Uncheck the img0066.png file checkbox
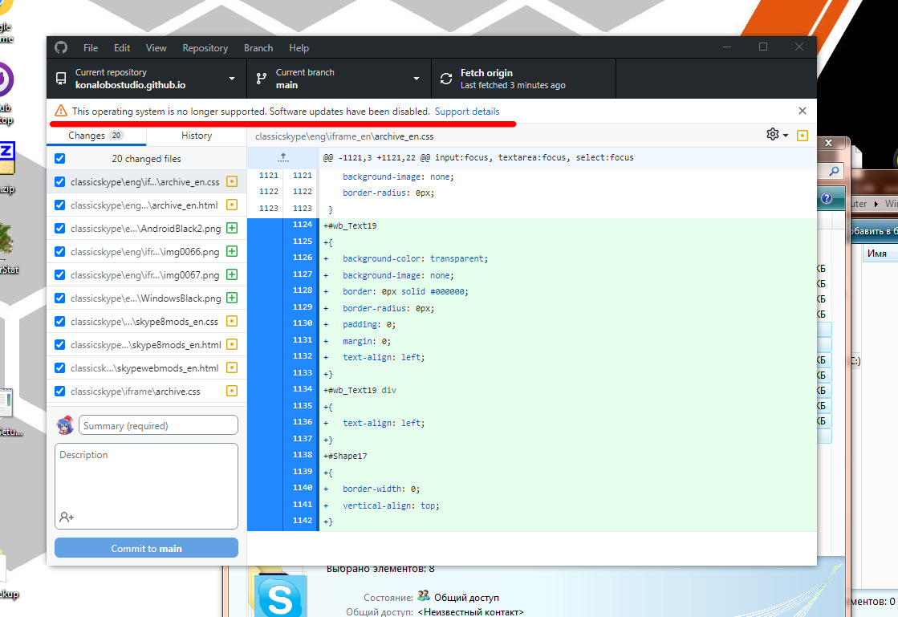This screenshot has width=898, height=617. click(x=60, y=252)
